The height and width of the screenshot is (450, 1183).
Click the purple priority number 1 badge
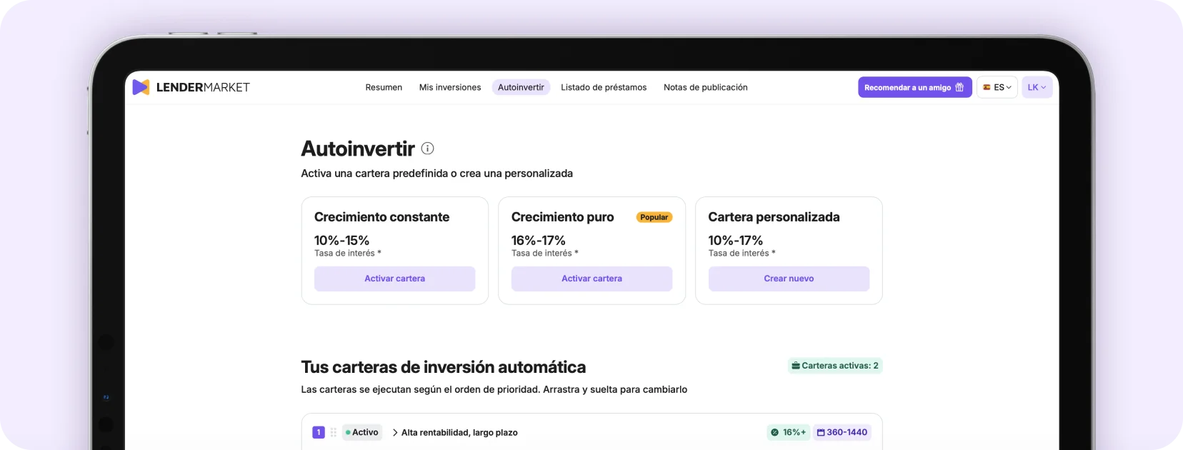(319, 432)
